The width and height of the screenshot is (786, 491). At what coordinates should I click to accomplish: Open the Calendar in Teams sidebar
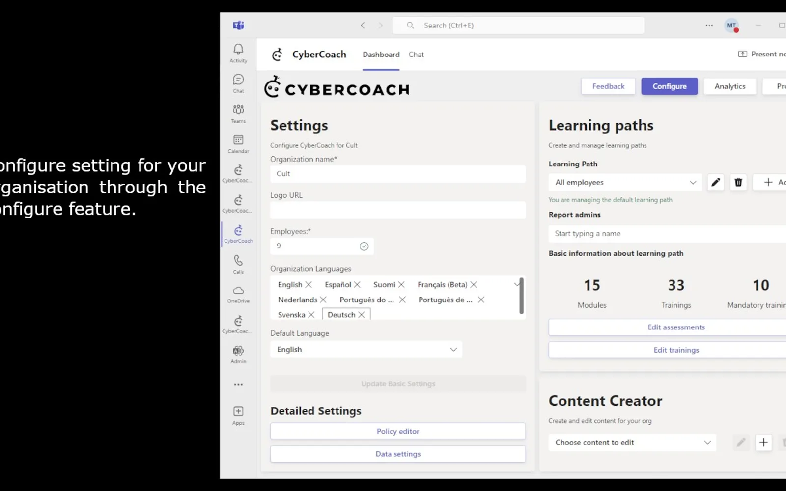(238, 144)
